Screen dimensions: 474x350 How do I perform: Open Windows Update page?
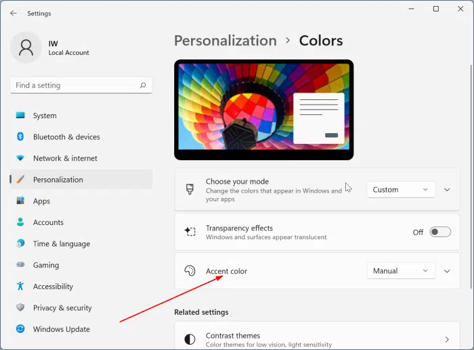(81, 329)
